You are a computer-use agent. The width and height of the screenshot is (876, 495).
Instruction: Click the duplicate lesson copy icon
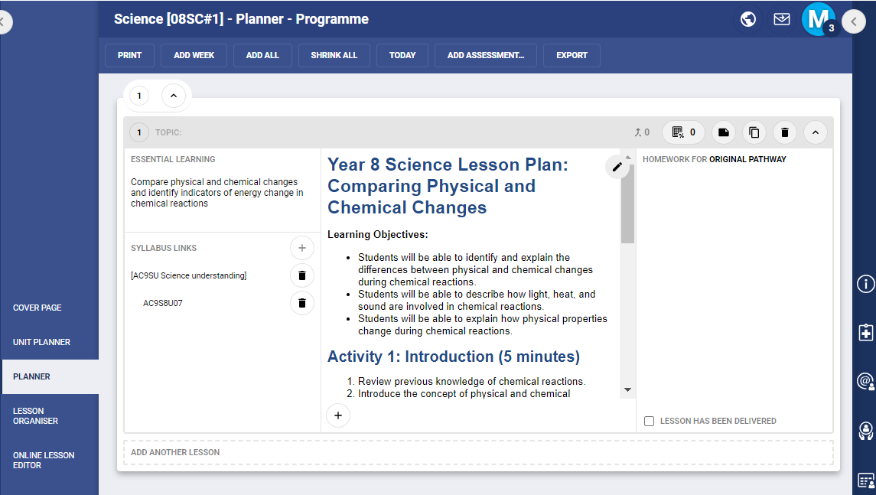[754, 132]
